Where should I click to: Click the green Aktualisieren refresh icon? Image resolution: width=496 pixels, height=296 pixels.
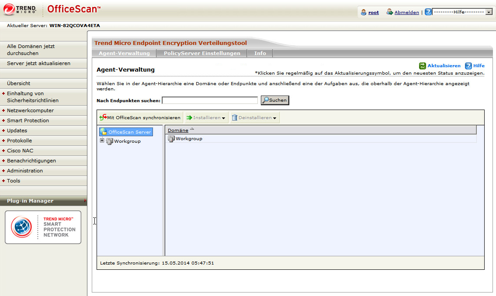(x=423, y=65)
